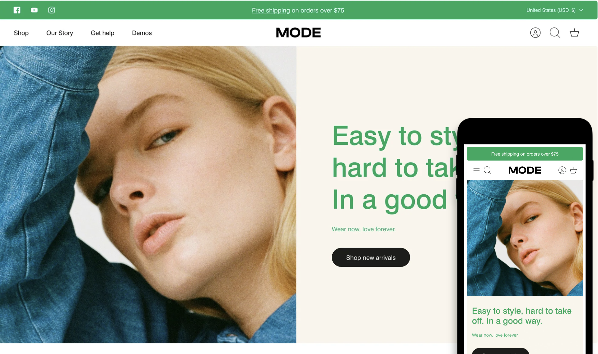Screen dimensions: 598x354
Task: Click the search magnifier icon in header
Action: tap(555, 33)
